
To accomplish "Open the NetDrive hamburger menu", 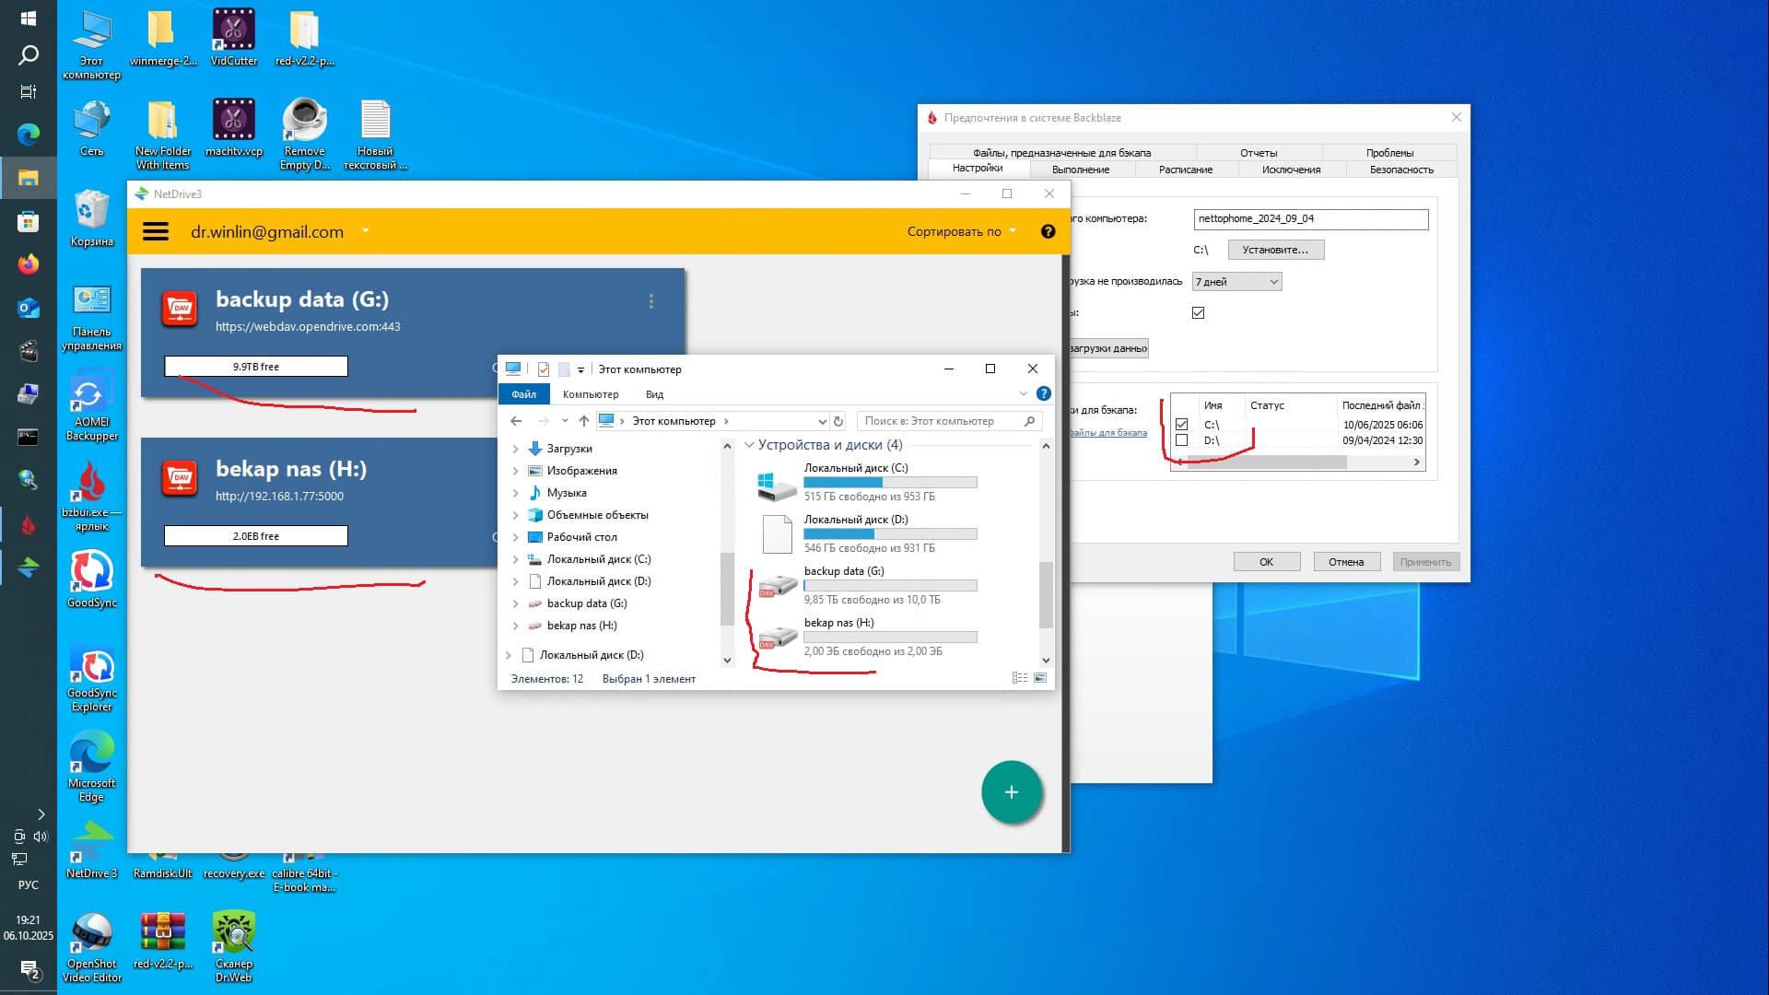I will coord(156,231).
